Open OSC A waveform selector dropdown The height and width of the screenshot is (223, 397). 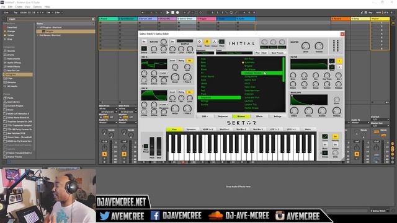point(164,73)
